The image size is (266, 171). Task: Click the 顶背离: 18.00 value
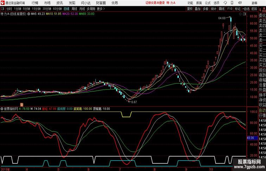coord(101,109)
